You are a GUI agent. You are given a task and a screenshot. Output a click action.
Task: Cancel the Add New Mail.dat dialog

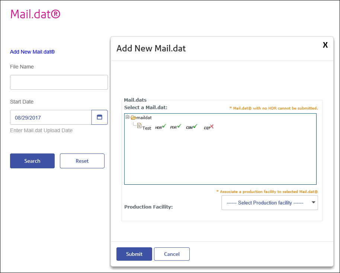click(x=171, y=254)
